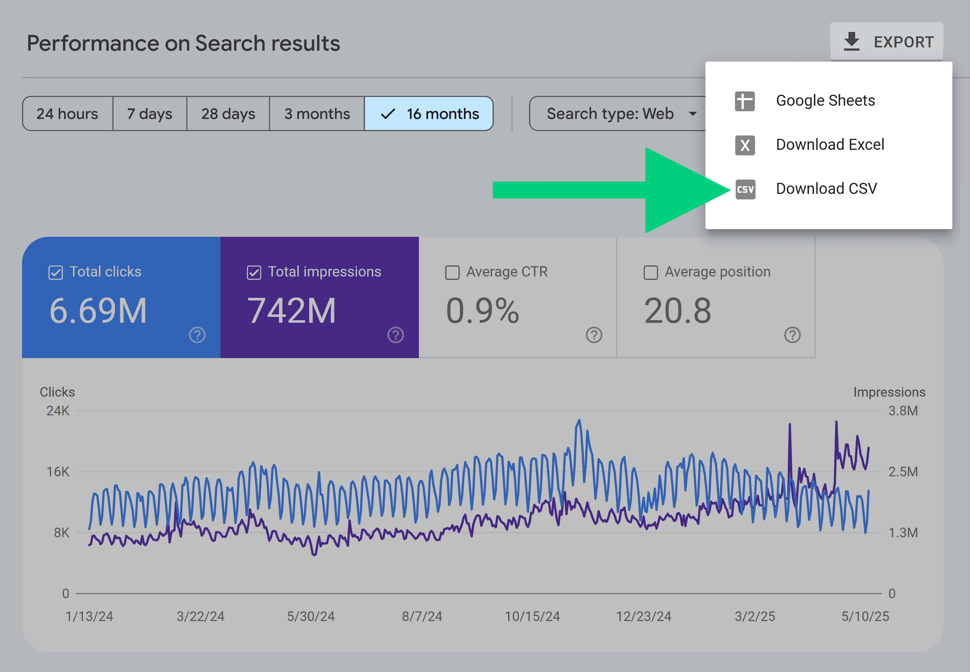Open the Search type: Web dropdown
Screen dimensions: 970x672
[617, 113]
